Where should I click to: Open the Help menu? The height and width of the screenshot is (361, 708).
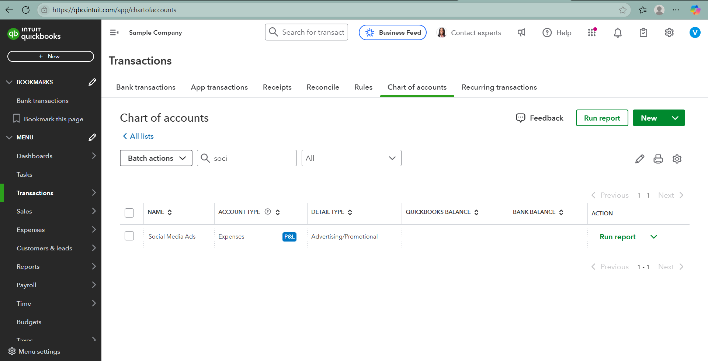(x=557, y=32)
